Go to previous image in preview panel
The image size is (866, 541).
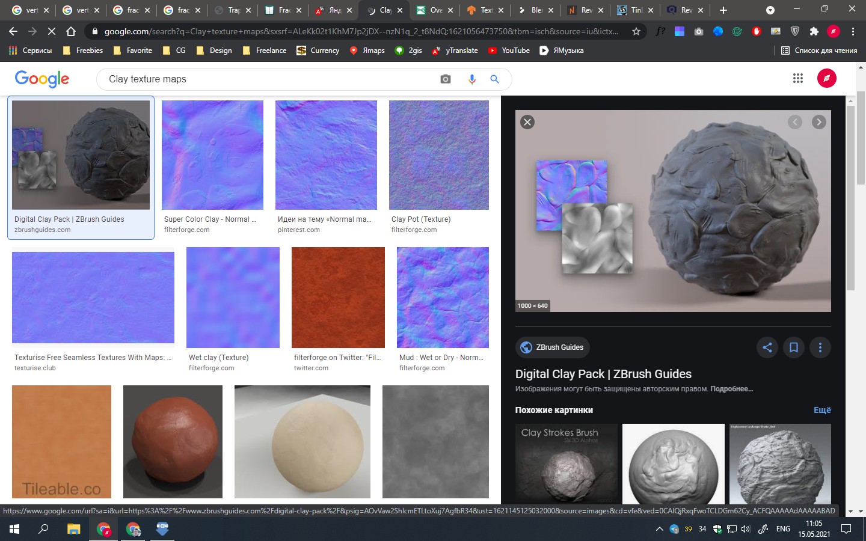pyautogui.click(x=795, y=122)
